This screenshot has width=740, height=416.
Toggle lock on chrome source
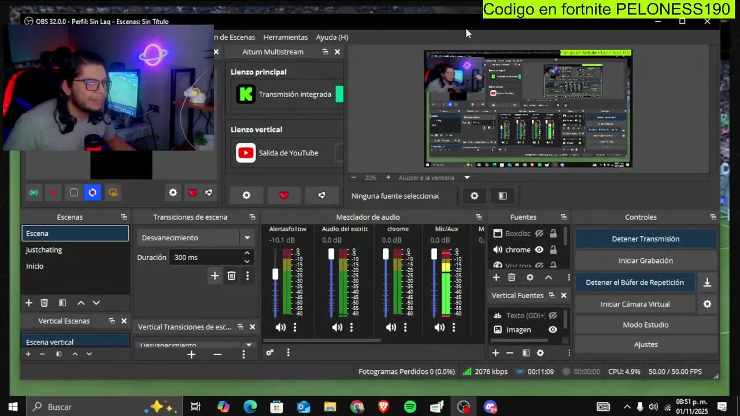[x=553, y=250]
